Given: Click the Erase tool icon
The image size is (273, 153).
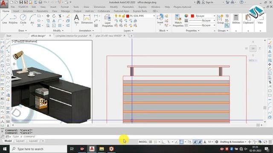Looking at the screenshot, I should coord(68,16).
